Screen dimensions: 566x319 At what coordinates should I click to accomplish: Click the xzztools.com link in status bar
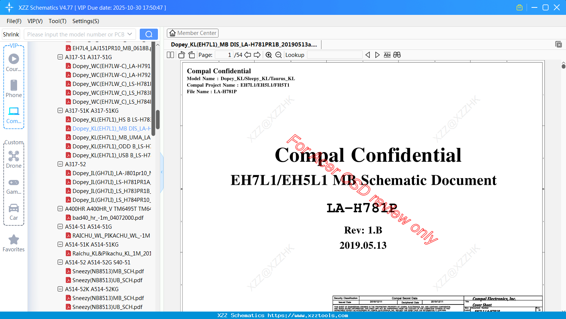(x=308, y=315)
